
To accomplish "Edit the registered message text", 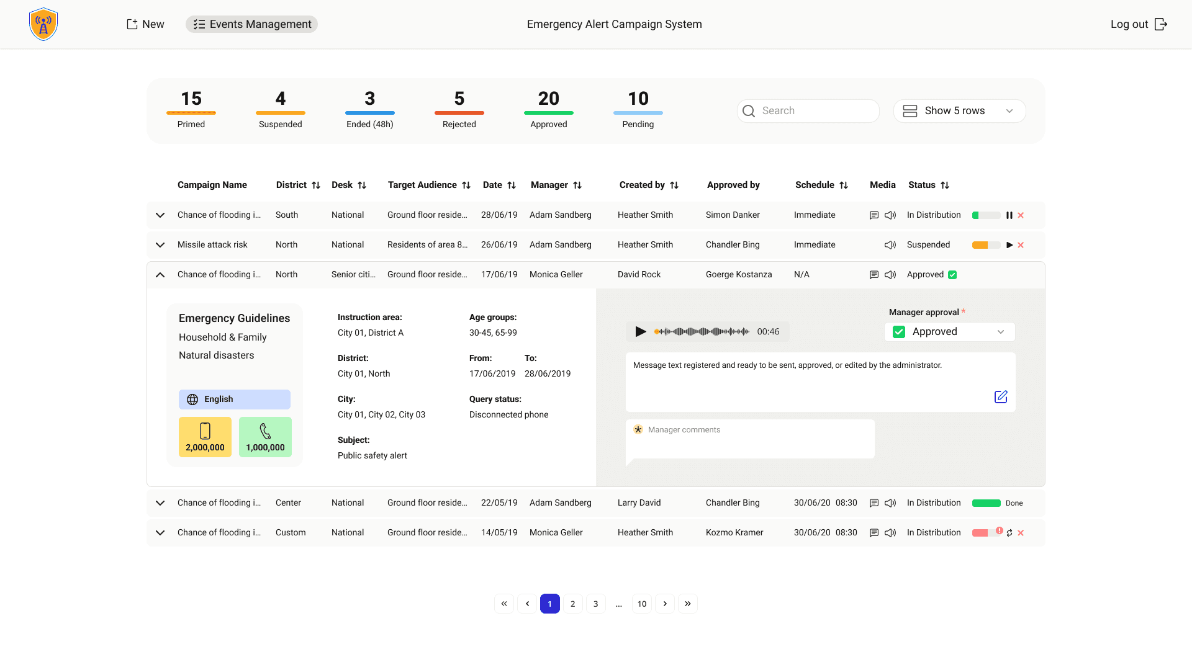I will [1000, 397].
